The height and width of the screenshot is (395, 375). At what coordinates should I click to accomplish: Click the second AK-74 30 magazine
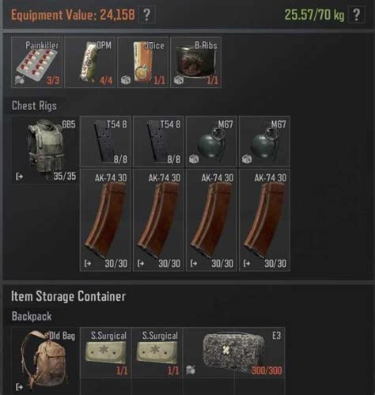click(x=158, y=220)
